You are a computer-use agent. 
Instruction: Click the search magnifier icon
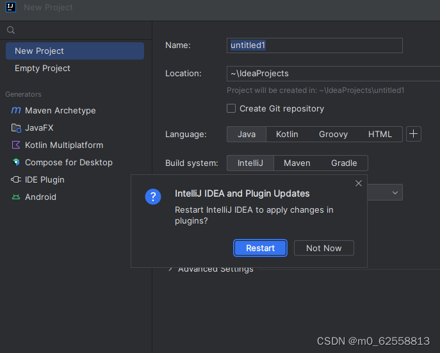pyautogui.click(x=11, y=30)
